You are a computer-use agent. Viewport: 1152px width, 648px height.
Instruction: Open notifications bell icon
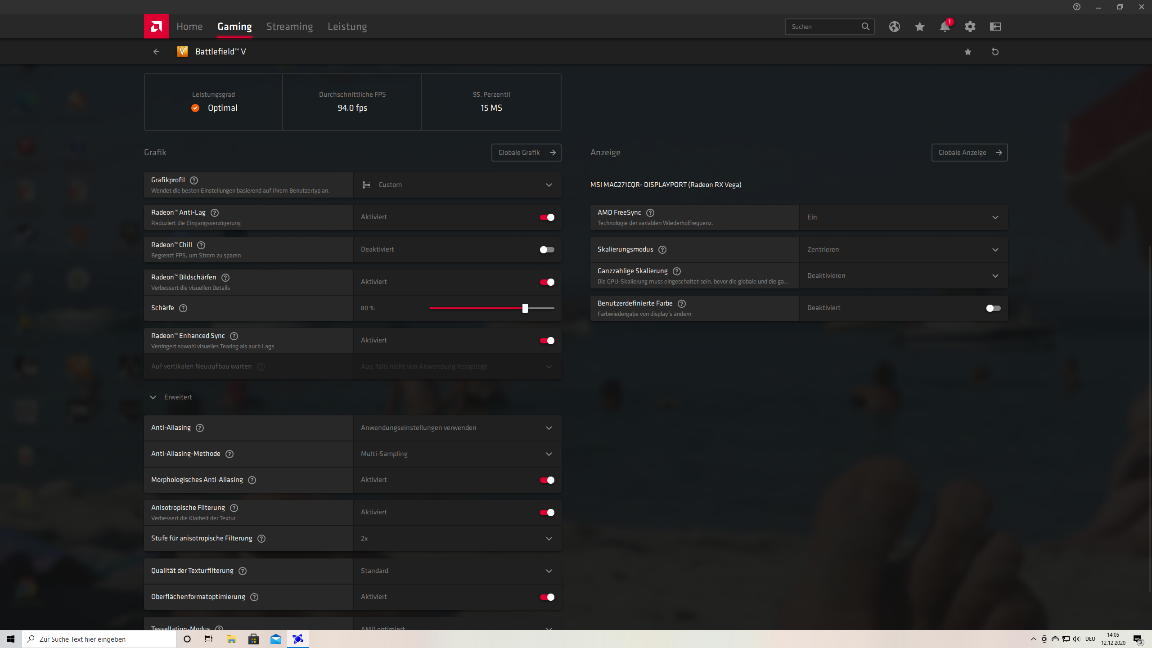point(945,27)
